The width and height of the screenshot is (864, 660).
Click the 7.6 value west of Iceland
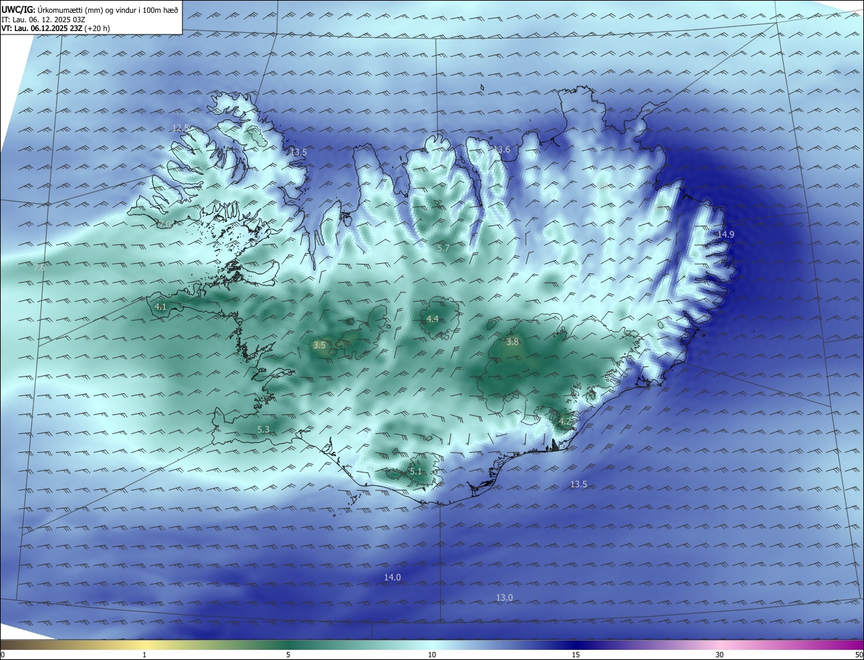click(39, 267)
